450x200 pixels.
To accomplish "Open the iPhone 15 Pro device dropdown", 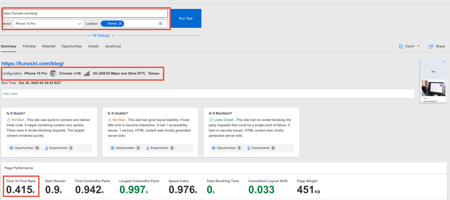I will pos(48,24).
